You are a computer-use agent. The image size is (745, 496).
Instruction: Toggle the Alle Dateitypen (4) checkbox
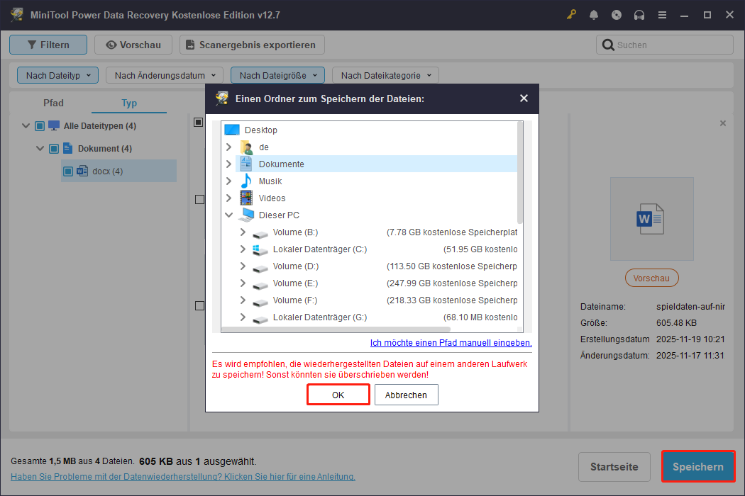point(40,126)
